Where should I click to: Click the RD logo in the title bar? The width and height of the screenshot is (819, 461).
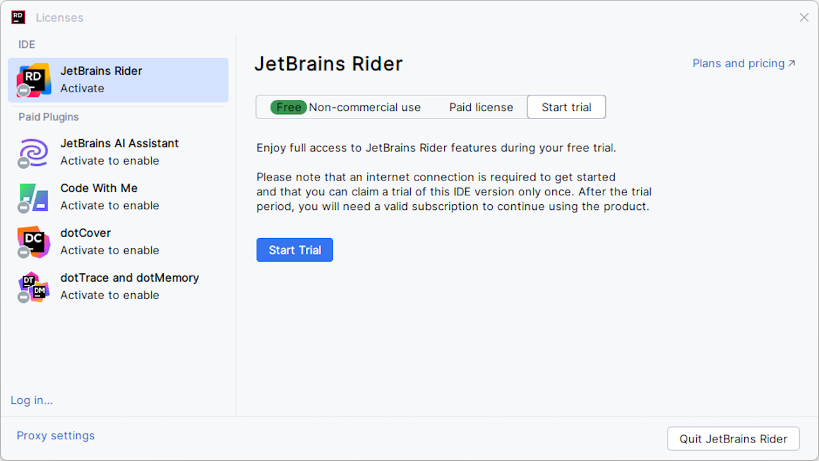[18, 17]
